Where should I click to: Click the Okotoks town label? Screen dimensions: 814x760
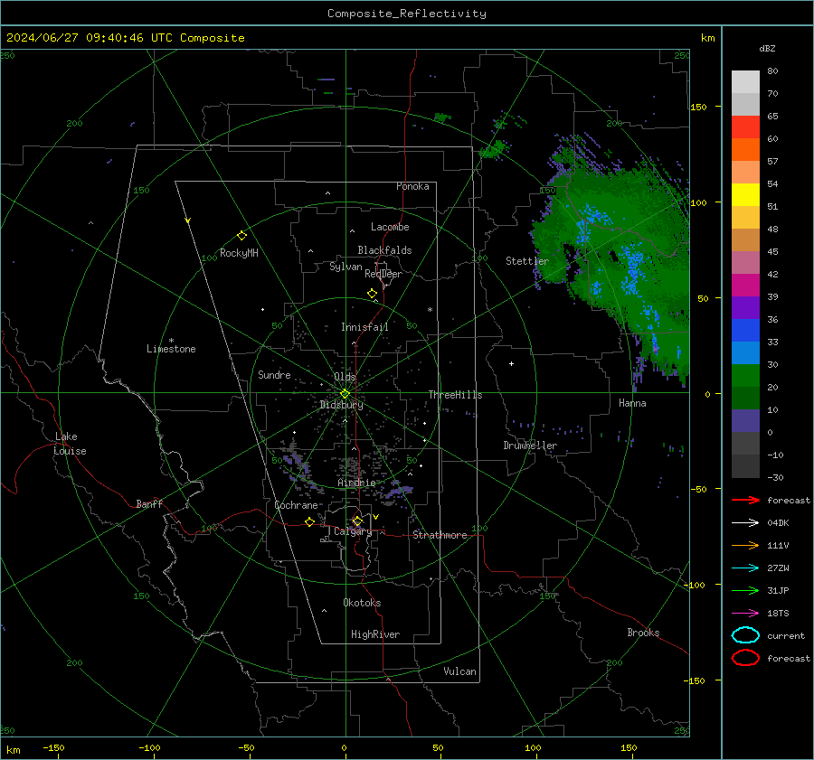click(x=362, y=603)
